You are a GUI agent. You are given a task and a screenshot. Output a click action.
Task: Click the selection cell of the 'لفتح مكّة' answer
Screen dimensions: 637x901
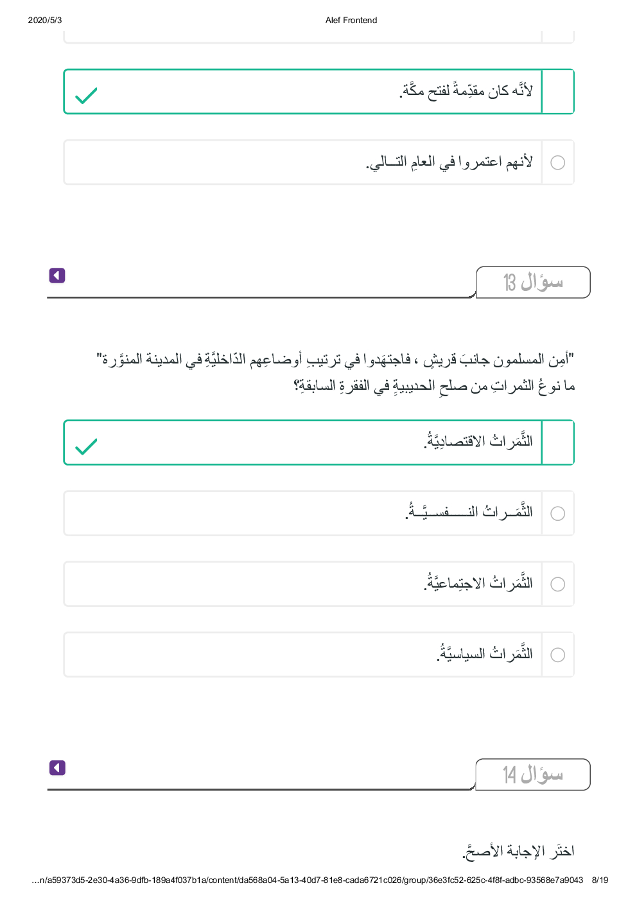558,92
